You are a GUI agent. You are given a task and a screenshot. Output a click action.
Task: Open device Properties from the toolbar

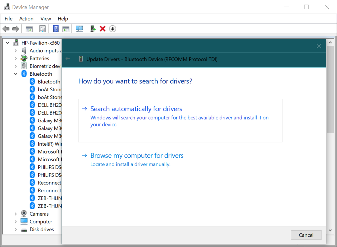[x=42, y=29]
